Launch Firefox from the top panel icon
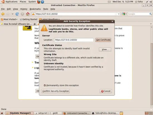153x115 pixels. coord(39,2)
